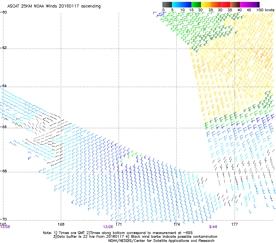Click the '10' legend scale value
The image size is (276, 243).
(x=182, y=10)
